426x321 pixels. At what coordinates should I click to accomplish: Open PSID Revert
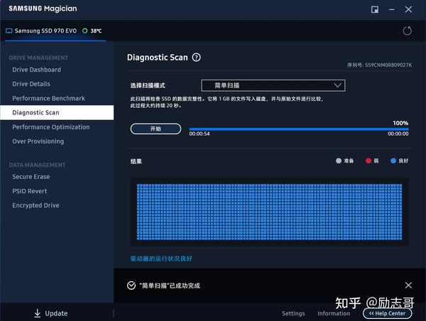(30, 191)
